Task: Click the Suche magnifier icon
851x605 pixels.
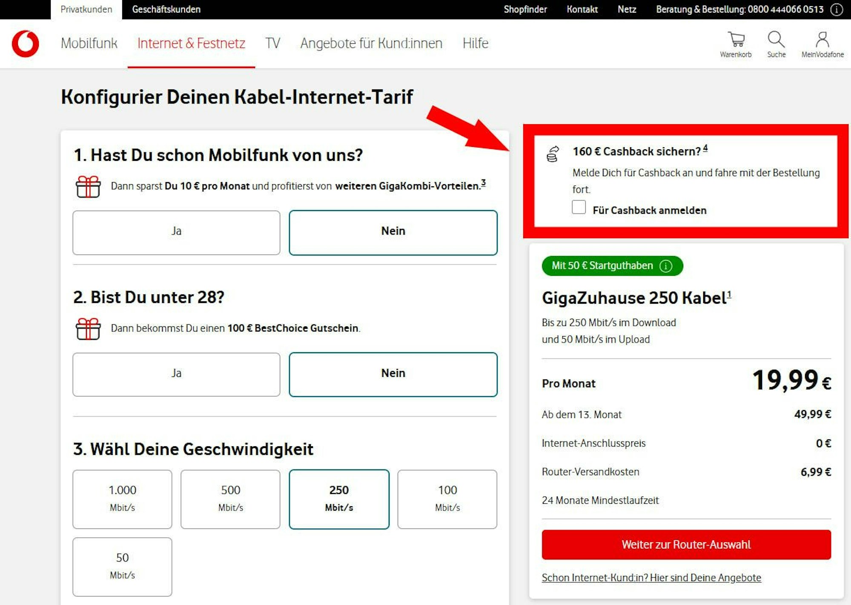Action: [x=776, y=40]
